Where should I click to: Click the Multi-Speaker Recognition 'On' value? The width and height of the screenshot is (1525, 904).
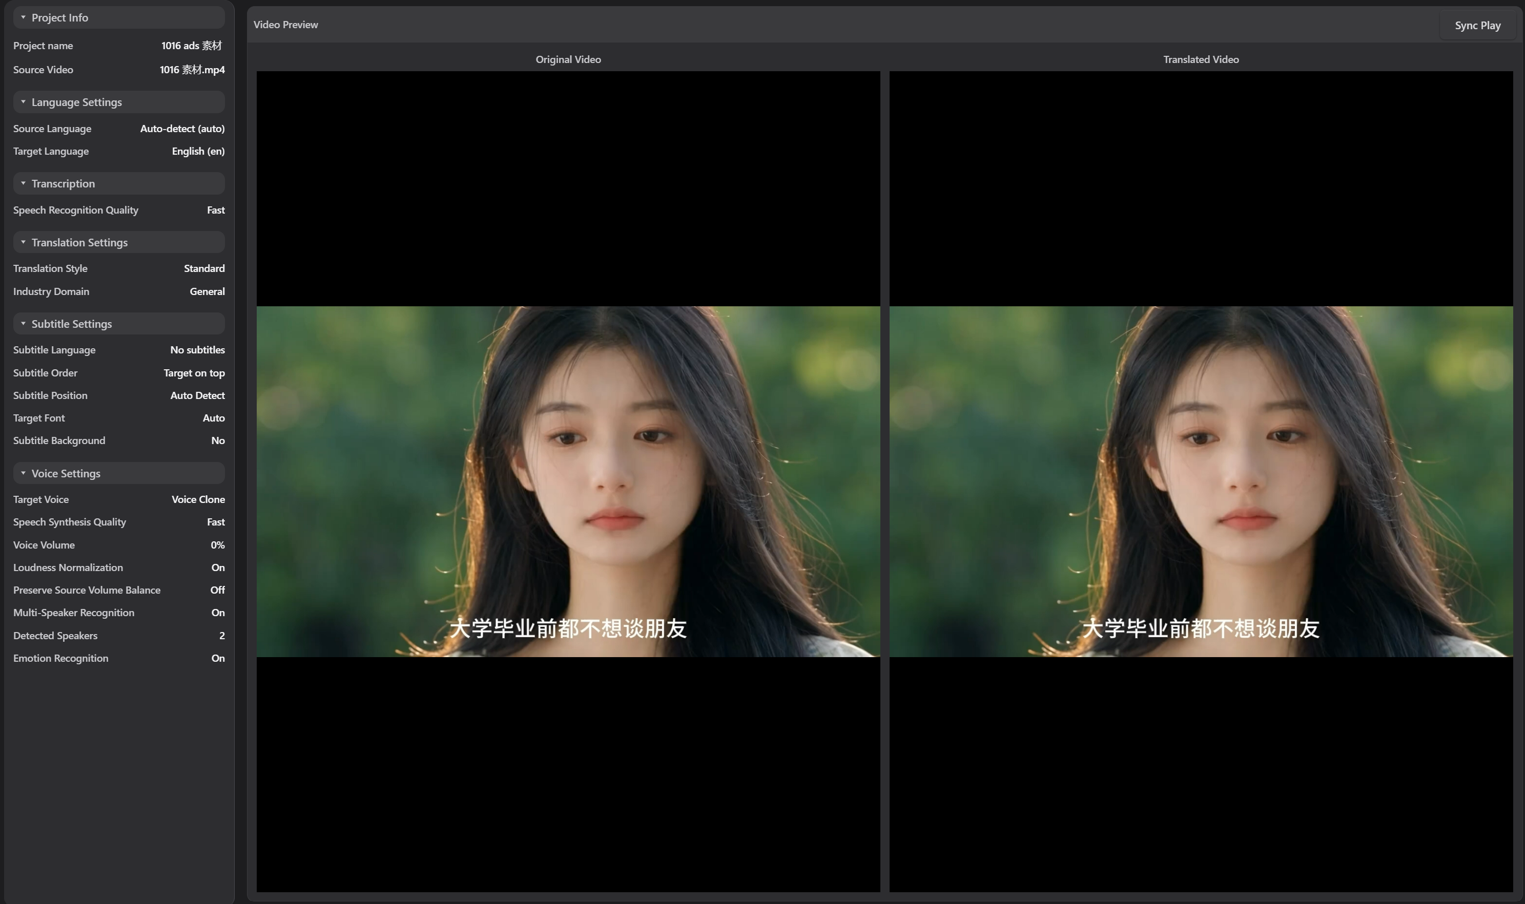218,613
